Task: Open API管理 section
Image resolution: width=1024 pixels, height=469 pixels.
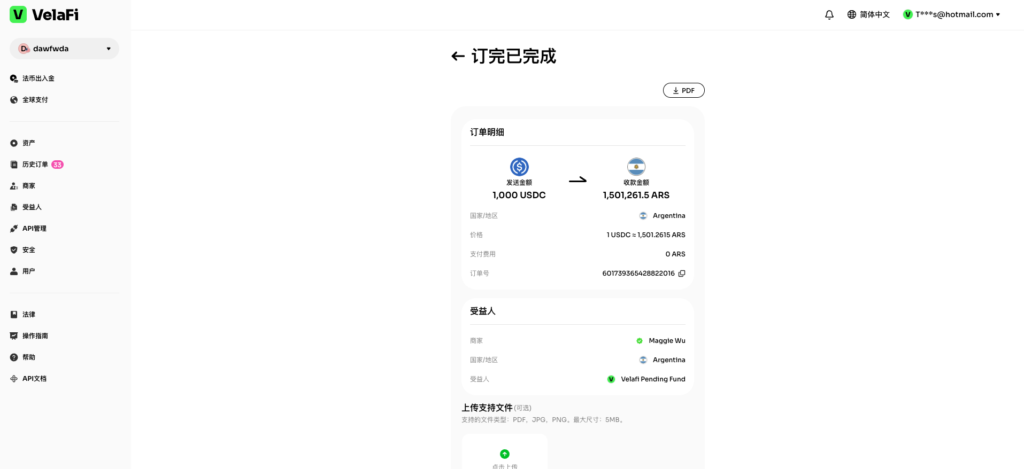Action: point(34,229)
